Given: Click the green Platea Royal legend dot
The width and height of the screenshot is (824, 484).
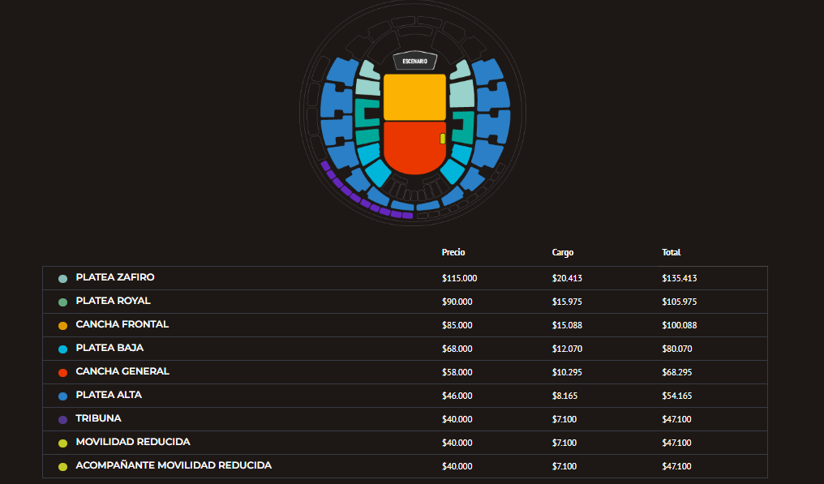Looking at the screenshot, I should [x=62, y=302].
